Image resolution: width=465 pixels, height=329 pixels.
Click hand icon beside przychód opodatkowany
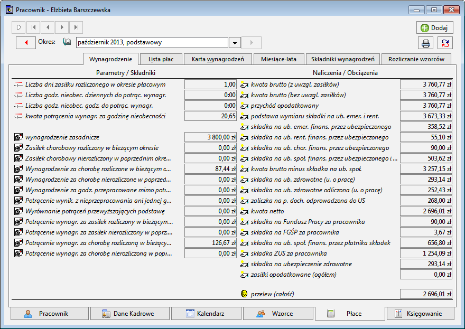point(244,106)
